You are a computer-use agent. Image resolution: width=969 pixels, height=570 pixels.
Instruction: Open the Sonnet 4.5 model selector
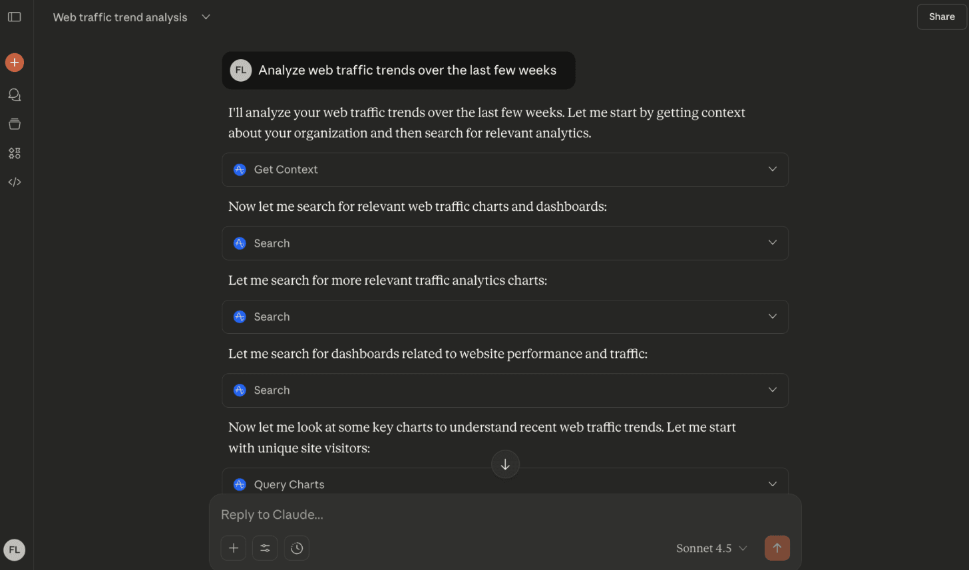[x=711, y=548]
